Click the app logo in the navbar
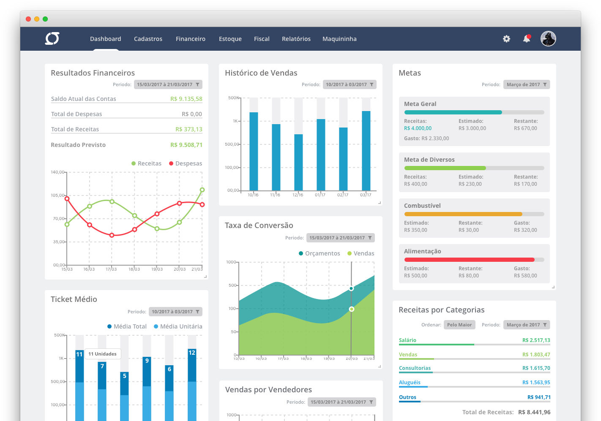Screen dimensions: 601x421 click(x=52, y=38)
